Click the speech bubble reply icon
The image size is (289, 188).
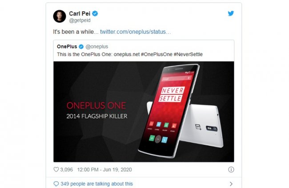tap(56, 184)
